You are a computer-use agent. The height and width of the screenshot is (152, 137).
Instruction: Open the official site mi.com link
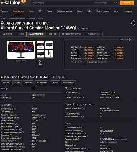tap(103, 145)
